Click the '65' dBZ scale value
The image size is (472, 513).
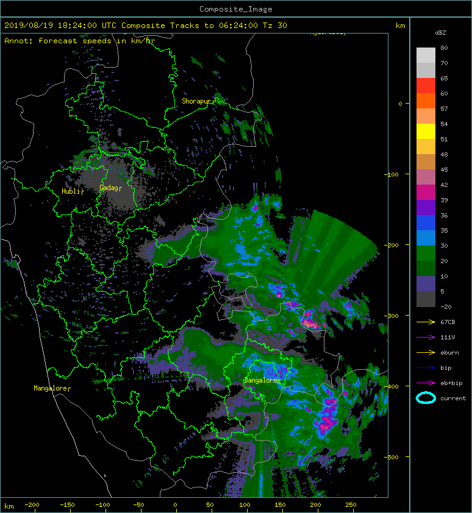tap(444, 78)
